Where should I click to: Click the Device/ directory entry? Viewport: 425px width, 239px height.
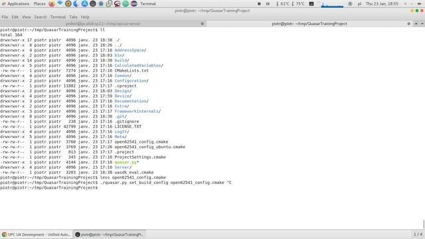point(123,96)
